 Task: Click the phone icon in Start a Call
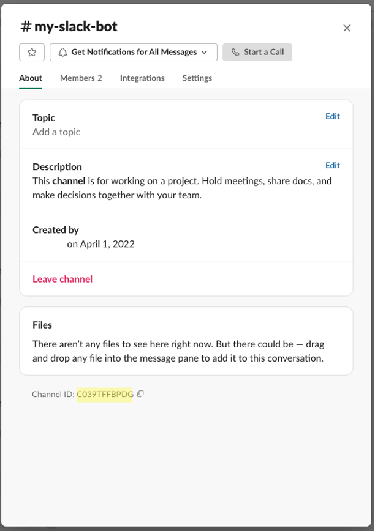click(x=235, y=52)
